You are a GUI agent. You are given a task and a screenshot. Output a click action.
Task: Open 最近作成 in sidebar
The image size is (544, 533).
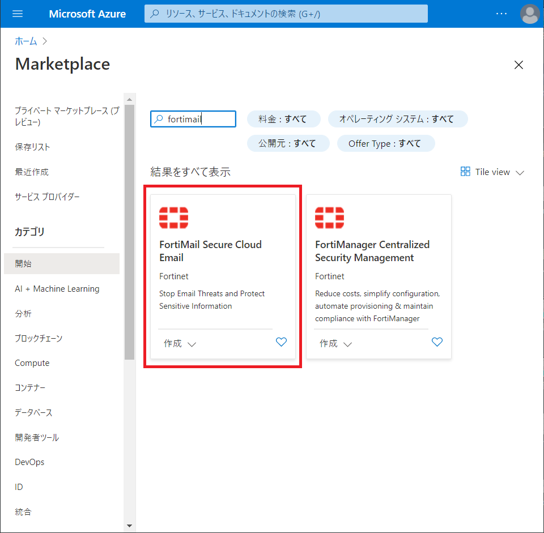[32, 172]
